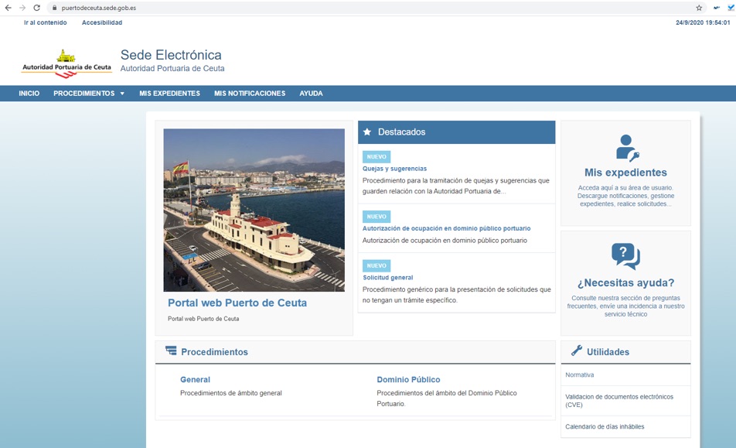Open the Normativa utility link

580,374
